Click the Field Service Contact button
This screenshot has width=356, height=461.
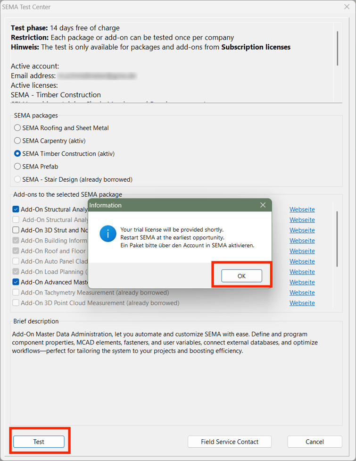click(x=230, y=442)
